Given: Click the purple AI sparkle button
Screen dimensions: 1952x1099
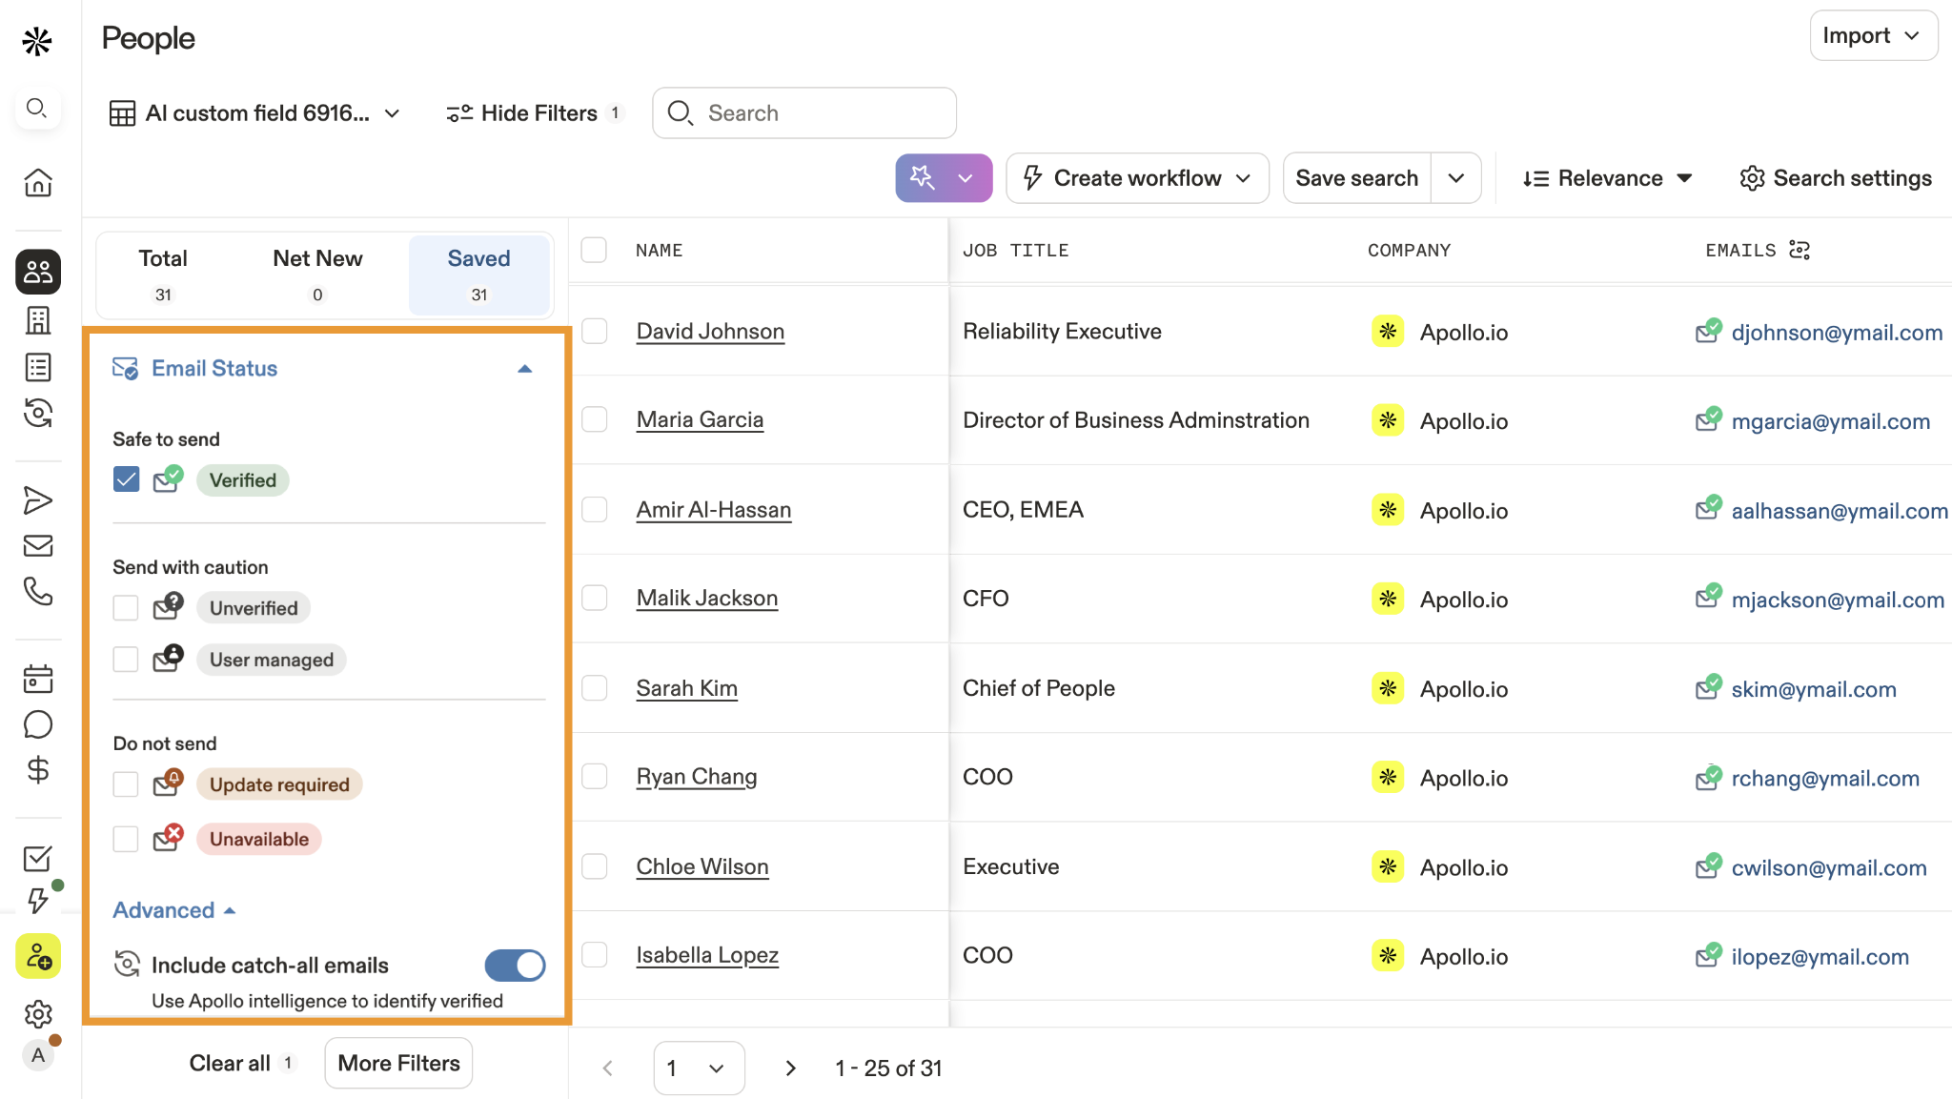Looking at the screenshot, I should (922, 177).
